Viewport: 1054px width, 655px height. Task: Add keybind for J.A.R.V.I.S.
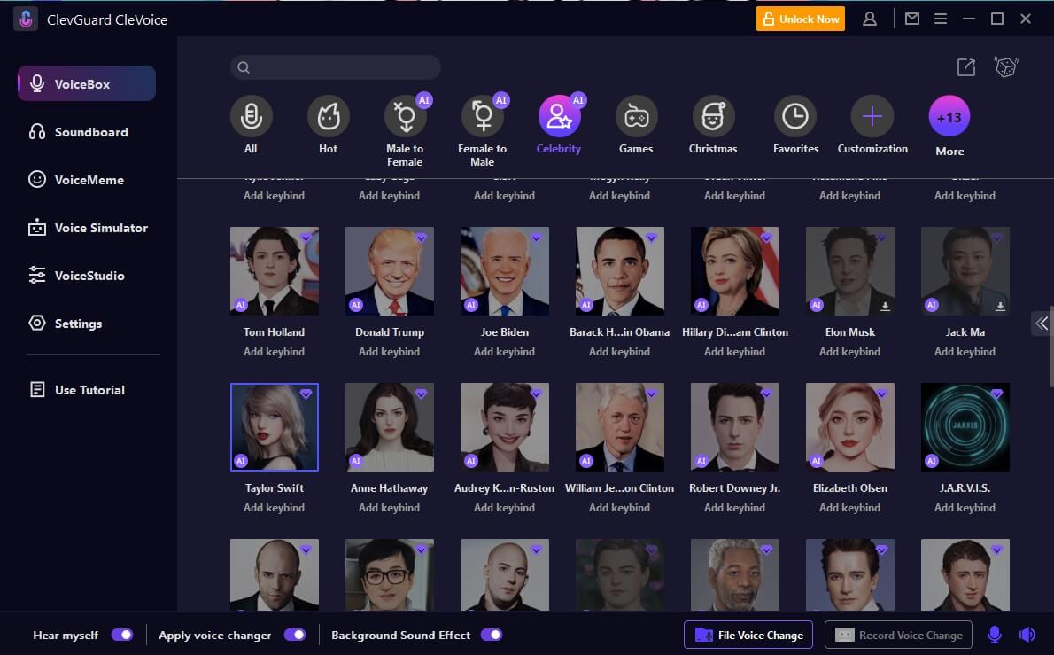tap(965, 508)
